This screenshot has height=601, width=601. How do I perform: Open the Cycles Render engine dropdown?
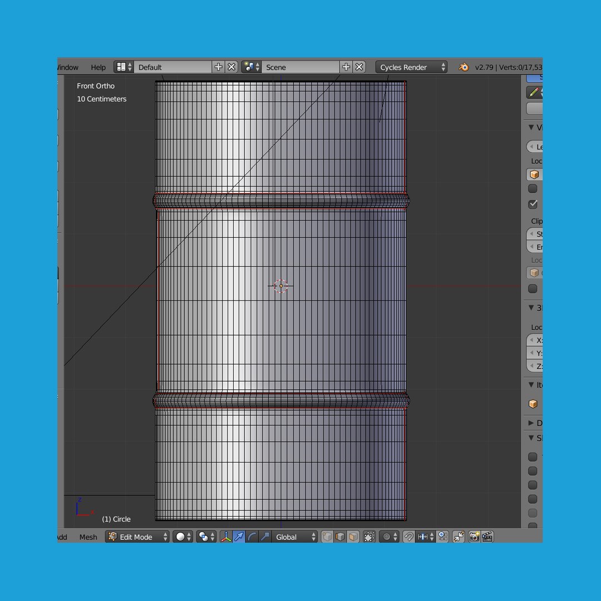tap(411, 67)
